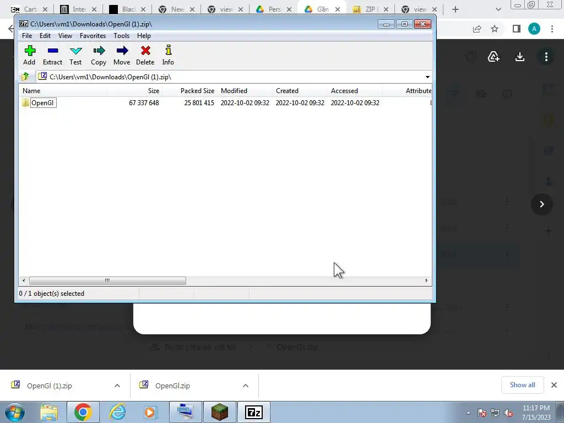Sort by Created column header
This screenshot has height=423, width=564.
(300, 91)
